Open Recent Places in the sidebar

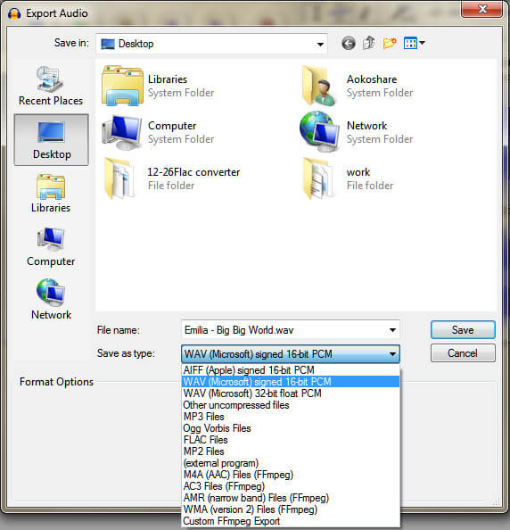click(51, 86)
